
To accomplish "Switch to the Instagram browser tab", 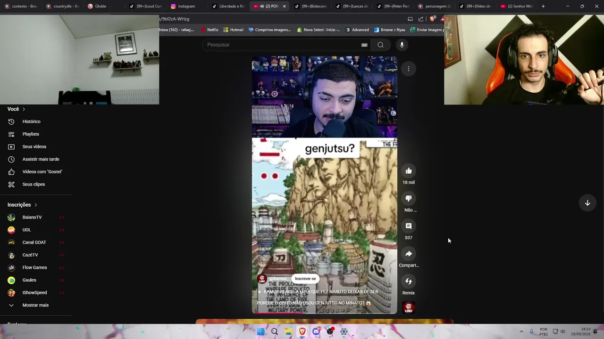I will click(x=187, y=6).
